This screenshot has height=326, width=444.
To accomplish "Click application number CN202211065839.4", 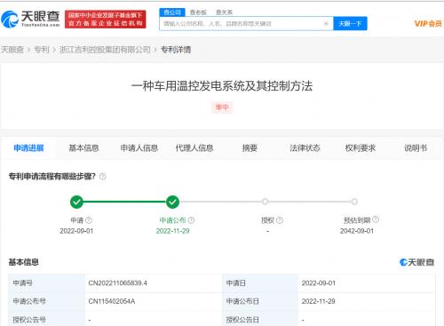I will (117, 283).
